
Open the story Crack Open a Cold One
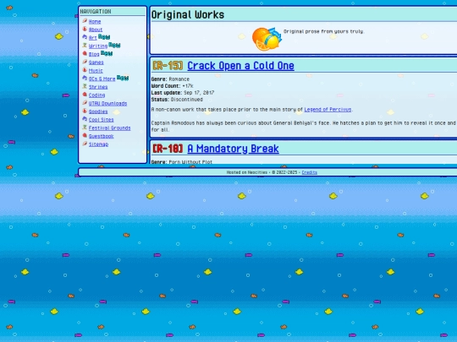click(x=240, y=66)
